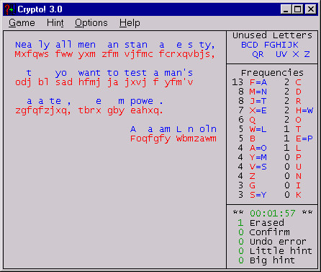Click frequency entry 'X=E'
The image size is (321, 272).
coord(258,110)
